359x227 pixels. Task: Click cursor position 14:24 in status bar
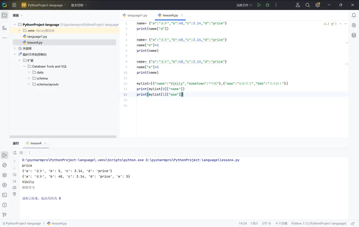pos(243,224)
